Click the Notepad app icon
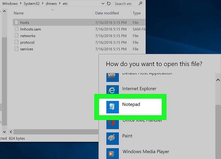Image resolution: width=221 pixels, height=159 pixels. click(x=112, y=107)
